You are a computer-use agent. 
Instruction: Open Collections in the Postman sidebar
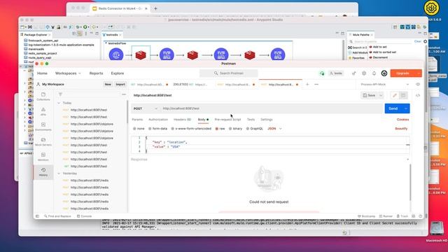coord(43,97)
